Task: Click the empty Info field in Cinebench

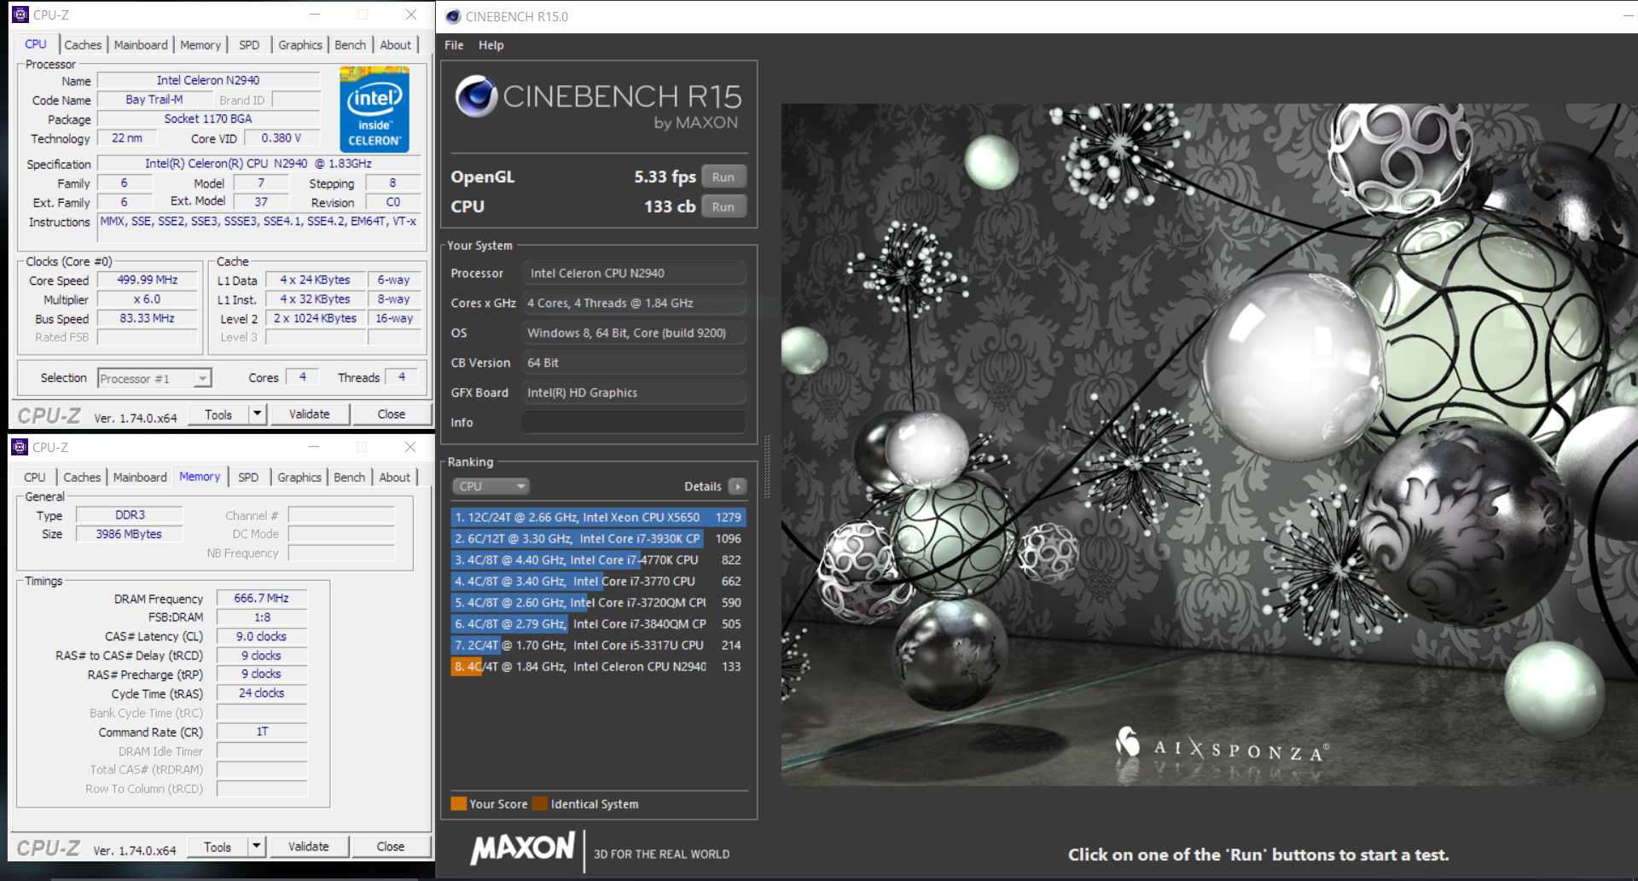Action: pyautogui.click(x=634, y=422)
